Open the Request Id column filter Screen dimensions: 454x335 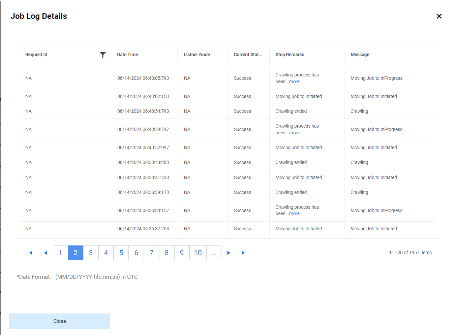coord(103,55)
